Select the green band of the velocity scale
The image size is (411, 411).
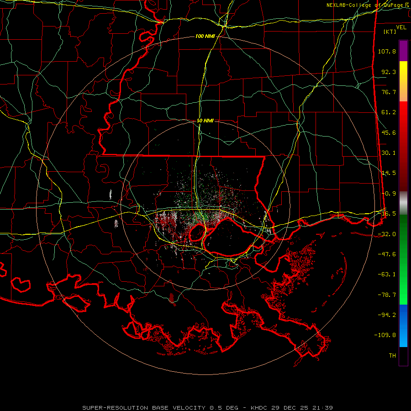point(403,259)
